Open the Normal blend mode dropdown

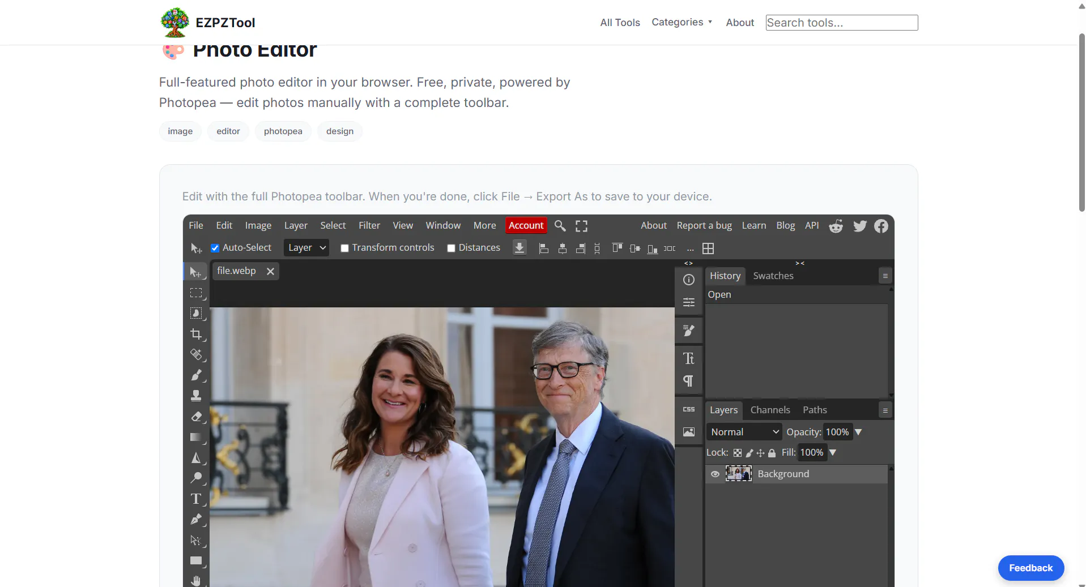click(x=744, y=432)
